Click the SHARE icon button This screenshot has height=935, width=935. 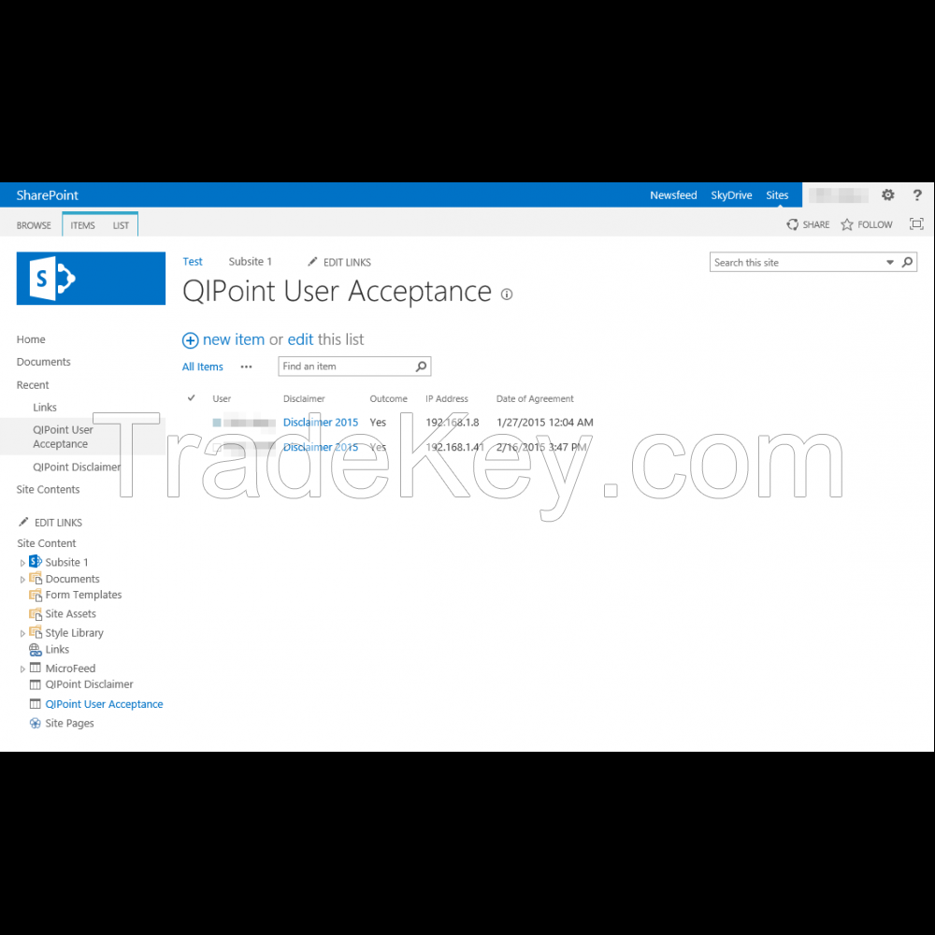tap(793, 224)
